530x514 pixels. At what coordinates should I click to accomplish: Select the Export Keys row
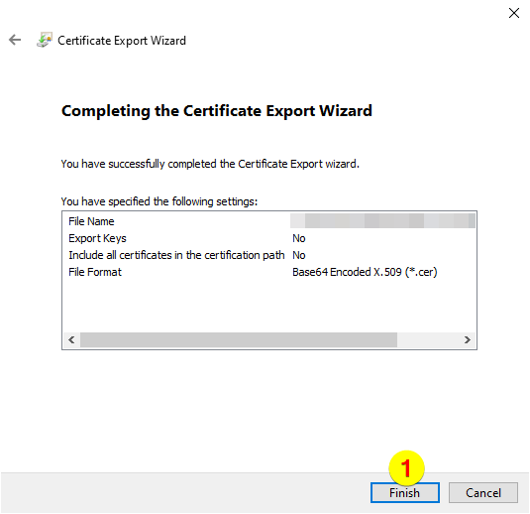click(269, 238)
